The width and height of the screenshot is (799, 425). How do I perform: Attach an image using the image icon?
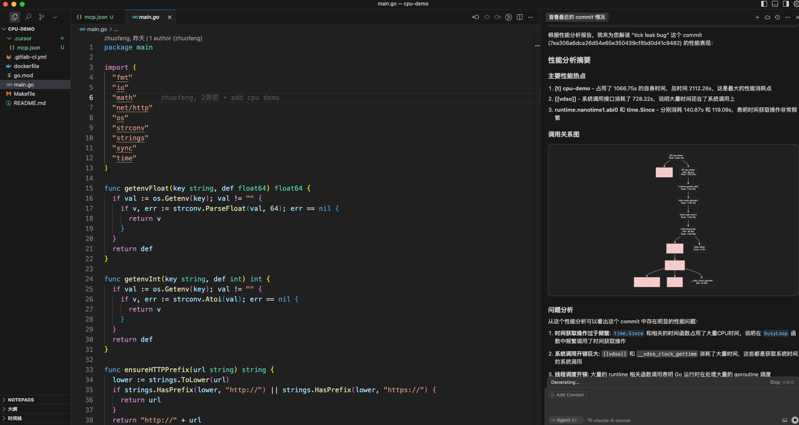tap(785, 419)
